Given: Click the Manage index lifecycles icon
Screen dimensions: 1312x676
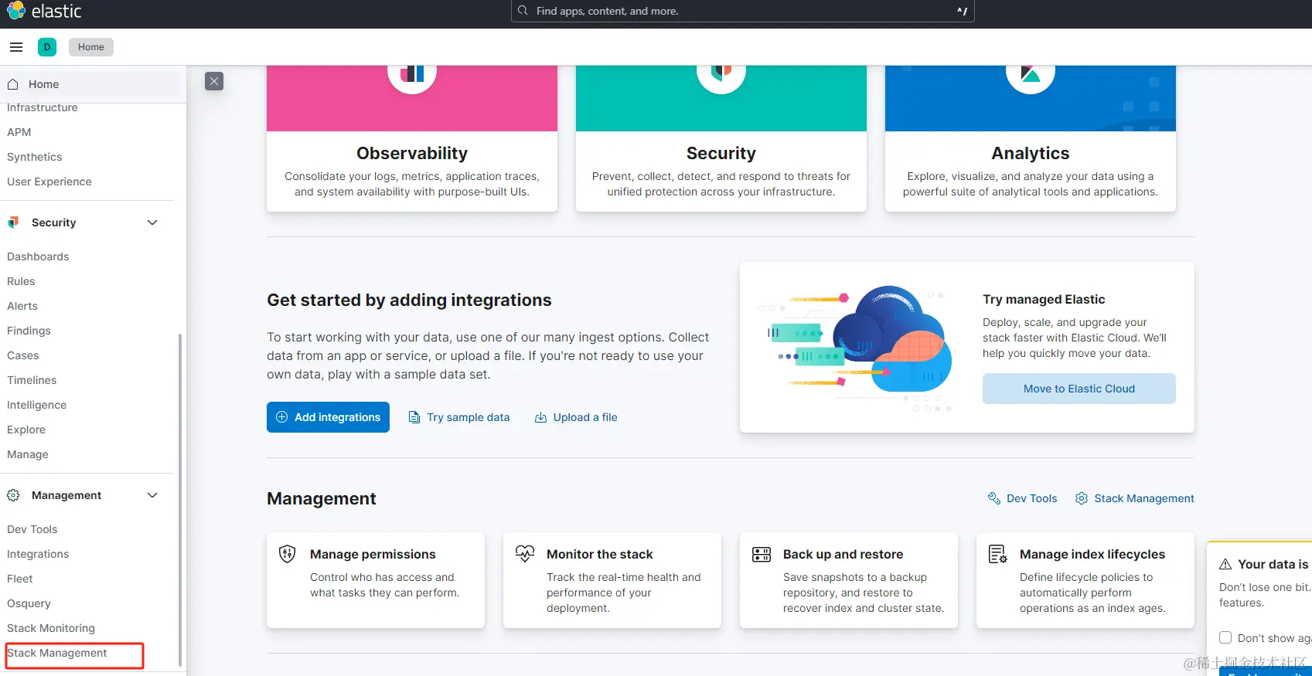Looking at the screenshot, I should coord(998,554).
